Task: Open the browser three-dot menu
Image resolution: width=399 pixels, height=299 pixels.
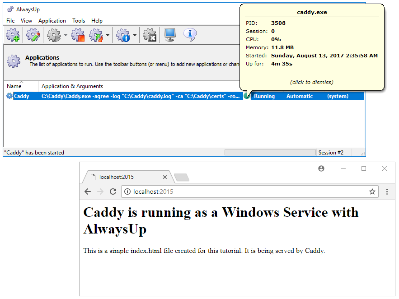Action: 387,192
